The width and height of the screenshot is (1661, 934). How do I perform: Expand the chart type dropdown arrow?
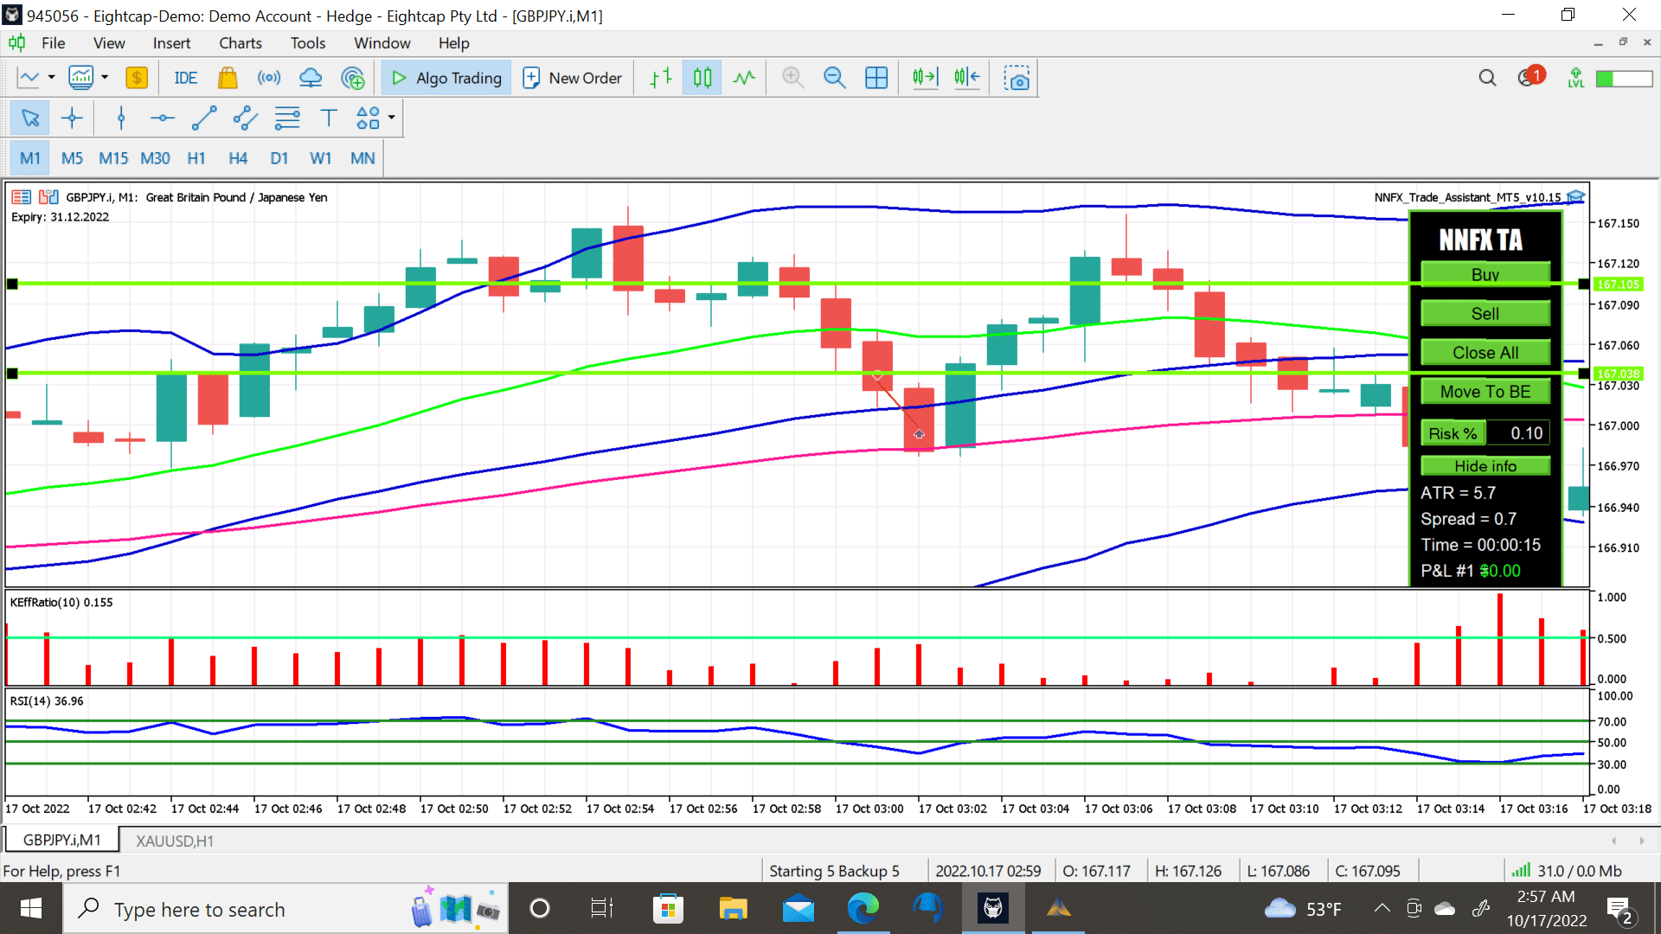point(52,78)
